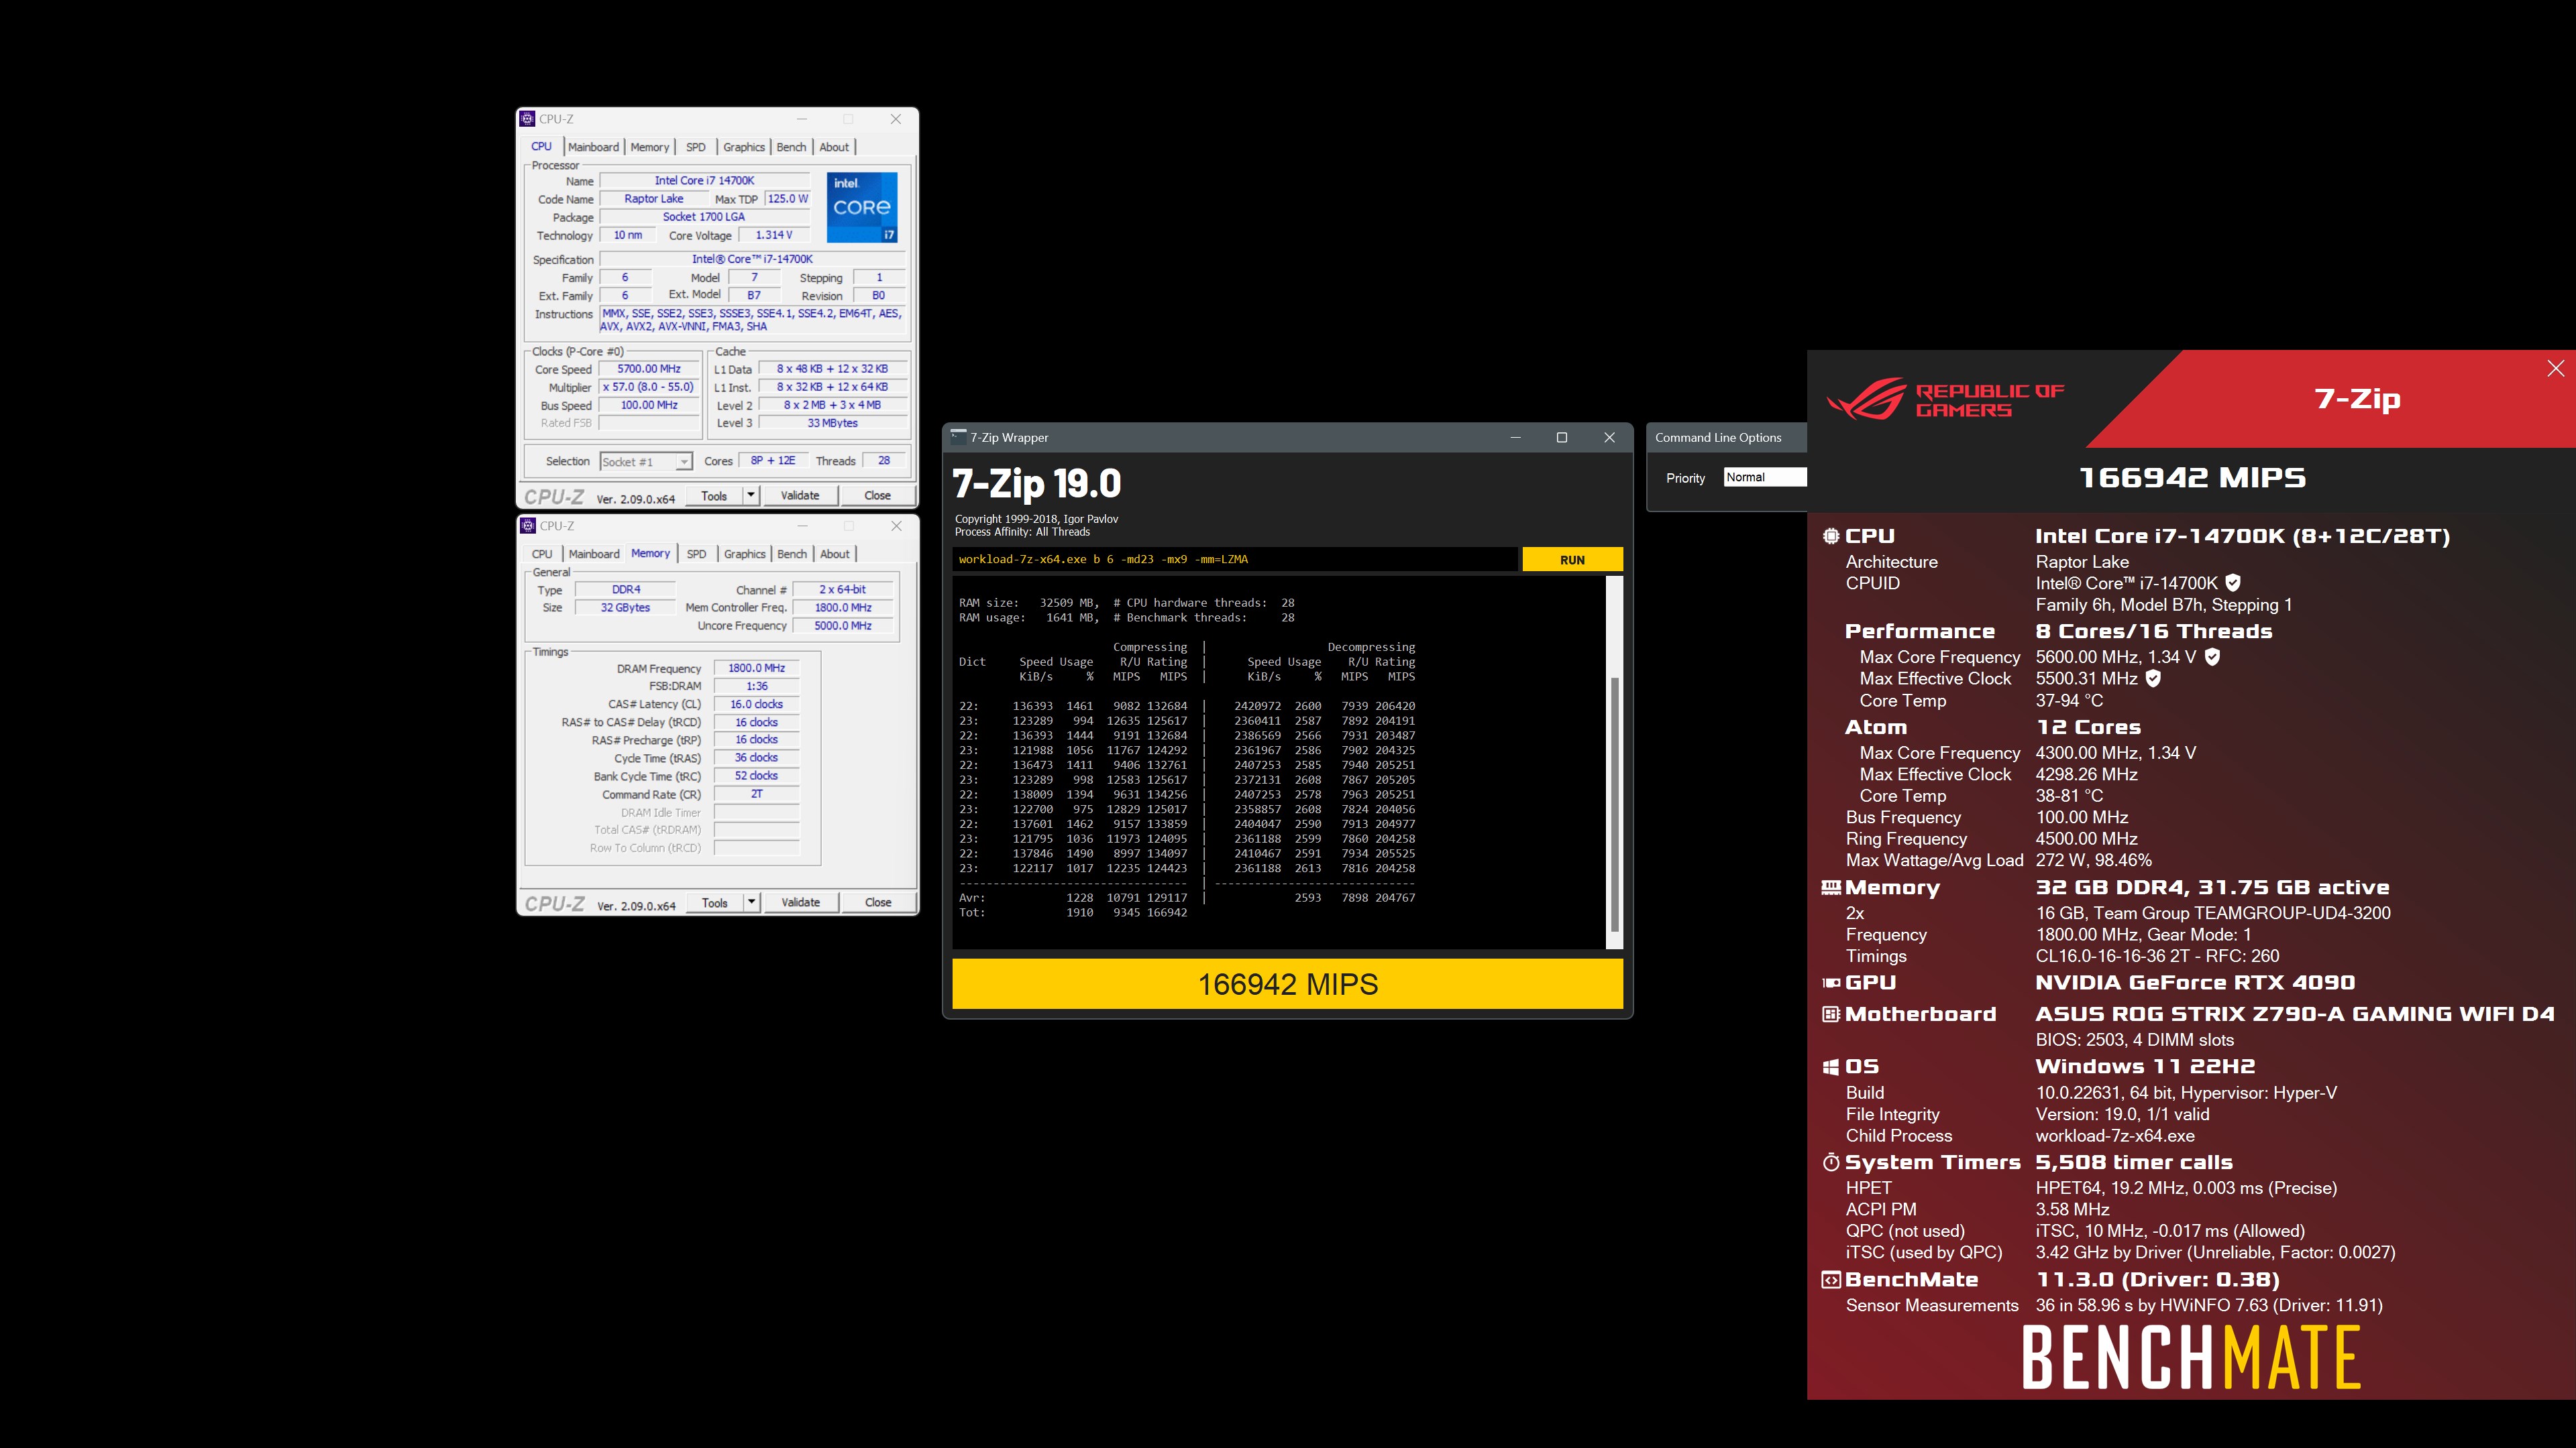Screen dimensions: 2576x1448
Task: Click the Motherboard icon in BenchMate panel
Action: click(x=1831, y=1014)
